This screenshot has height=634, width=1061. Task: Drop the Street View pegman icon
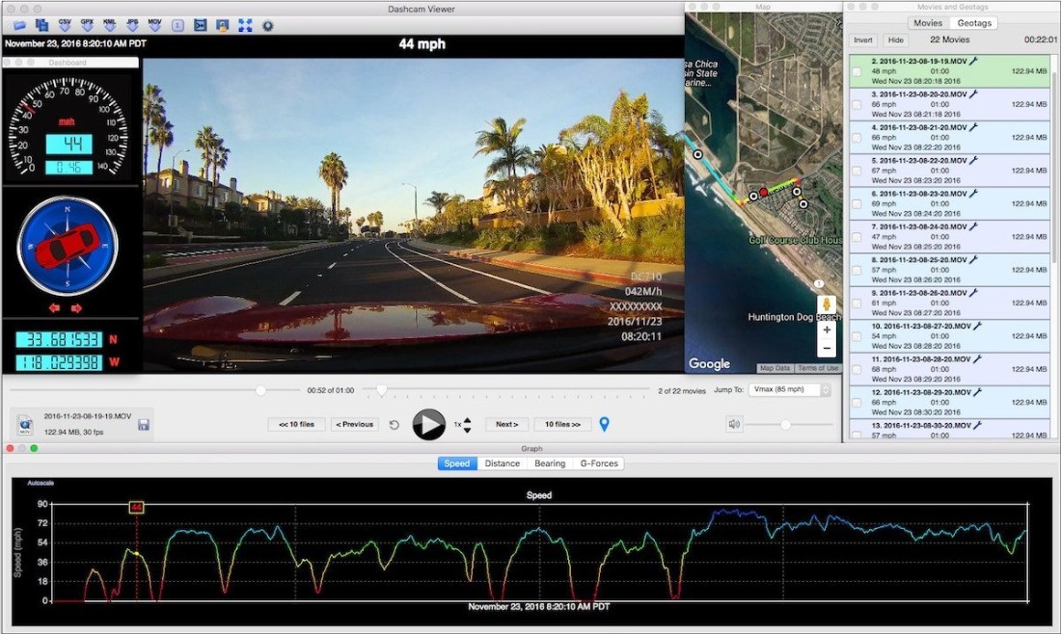[826, 304]
